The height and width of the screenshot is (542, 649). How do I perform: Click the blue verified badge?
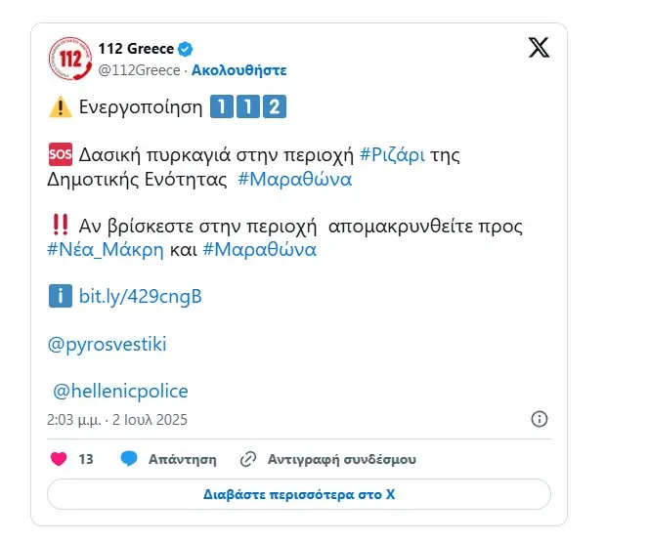tap(185, 49)
